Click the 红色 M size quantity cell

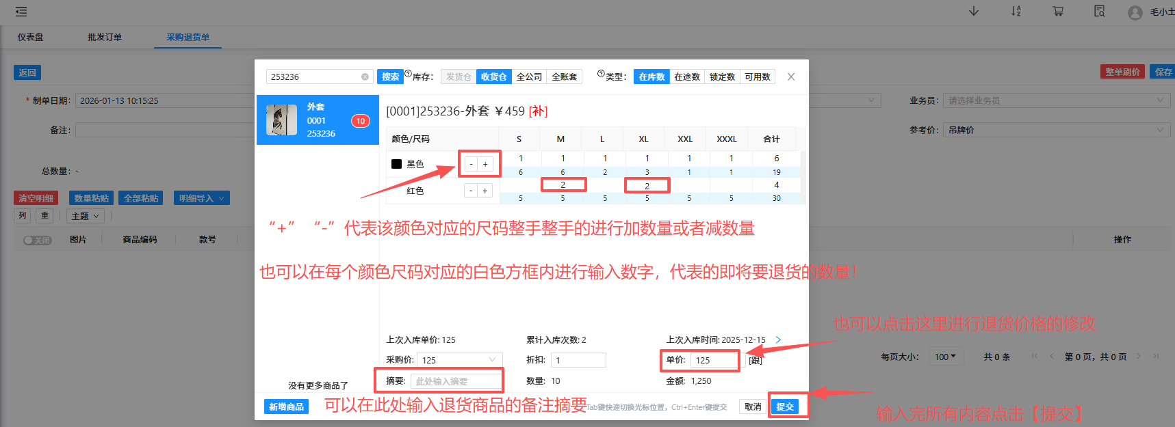563,185
